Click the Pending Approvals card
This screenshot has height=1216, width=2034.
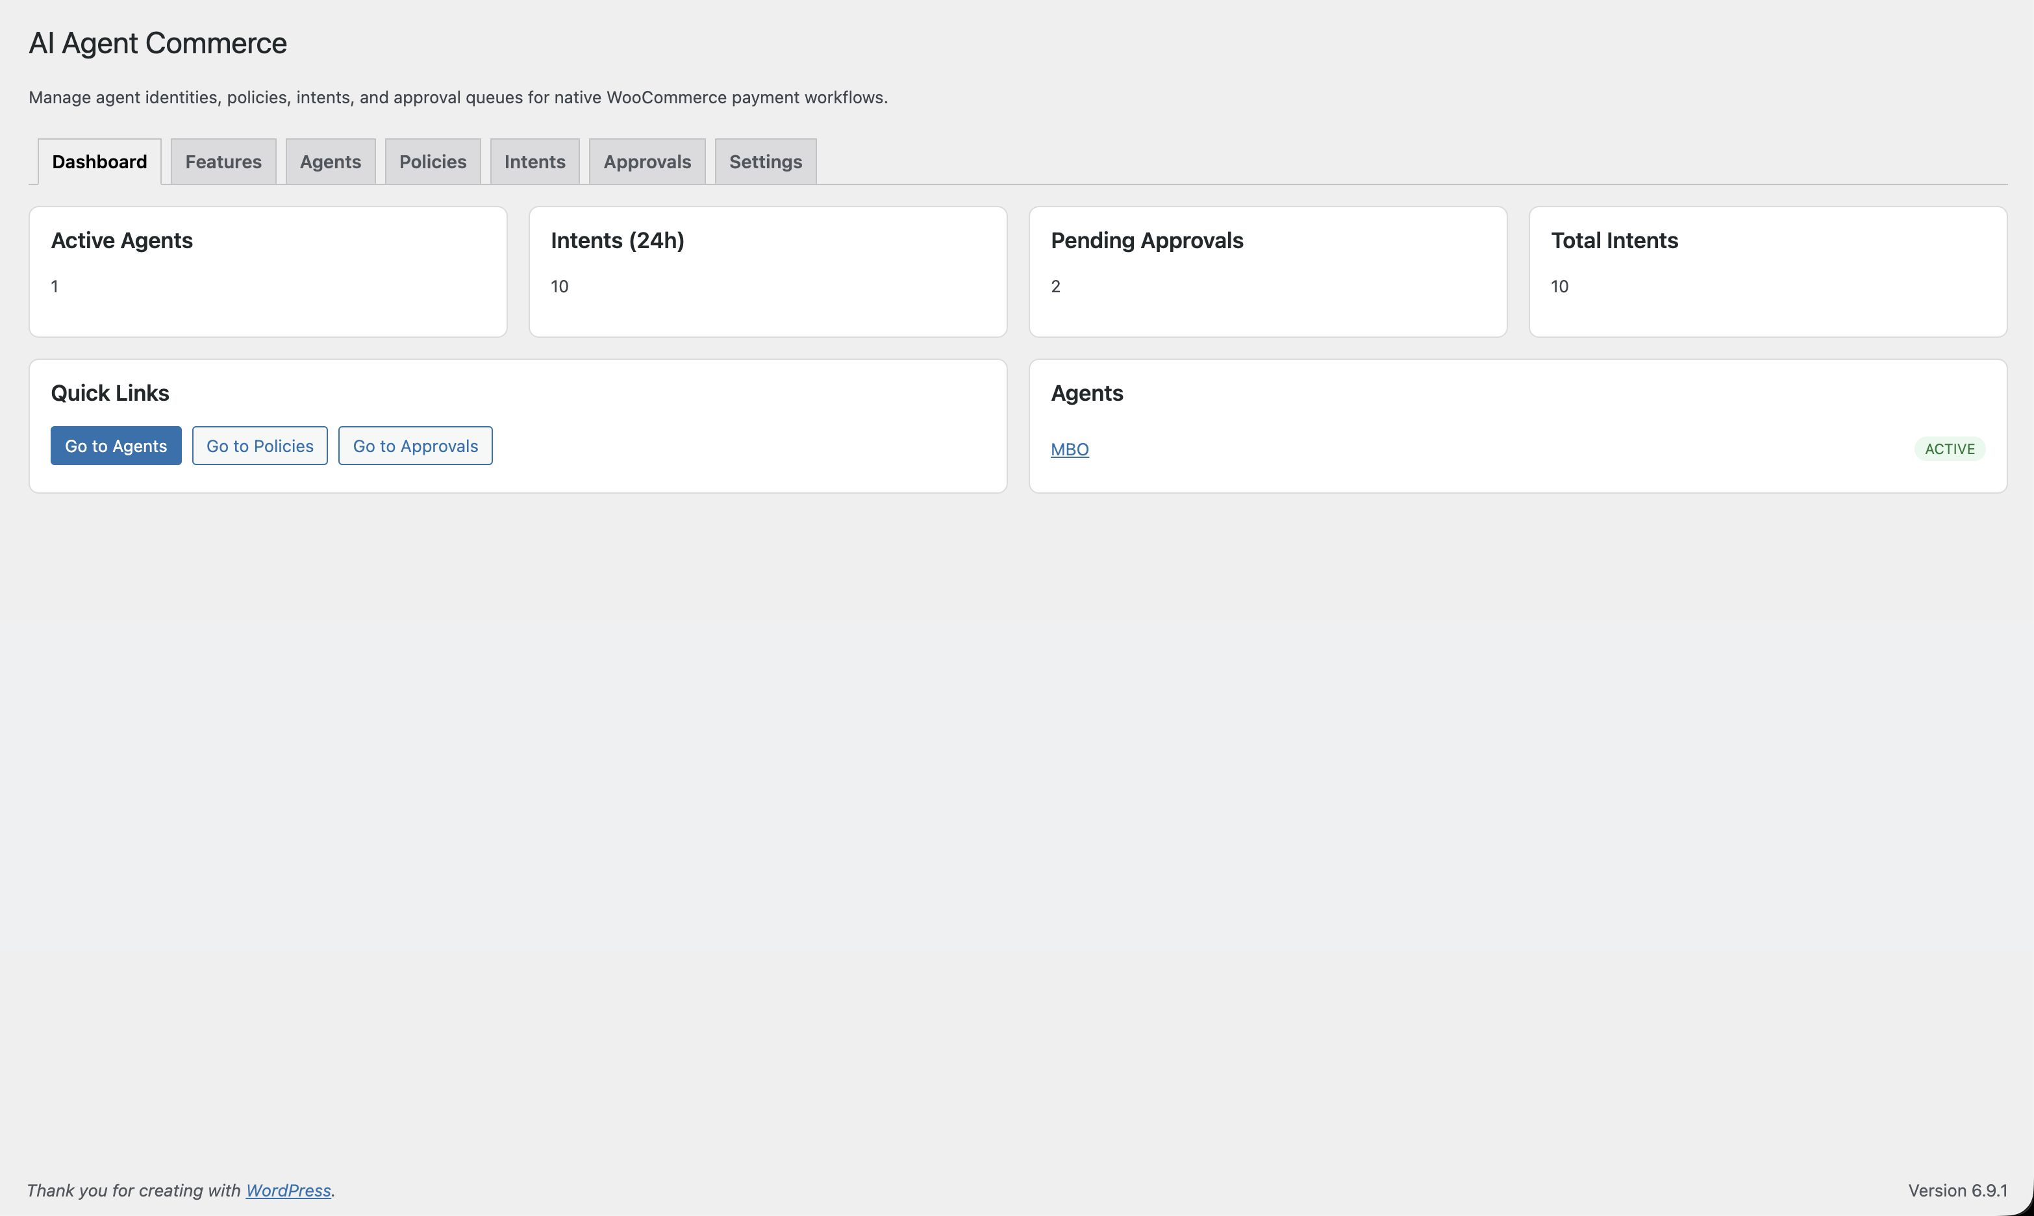point(1267,272)
